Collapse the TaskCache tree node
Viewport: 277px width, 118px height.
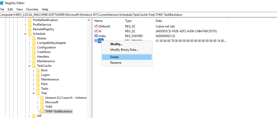(x=30, y=66)
